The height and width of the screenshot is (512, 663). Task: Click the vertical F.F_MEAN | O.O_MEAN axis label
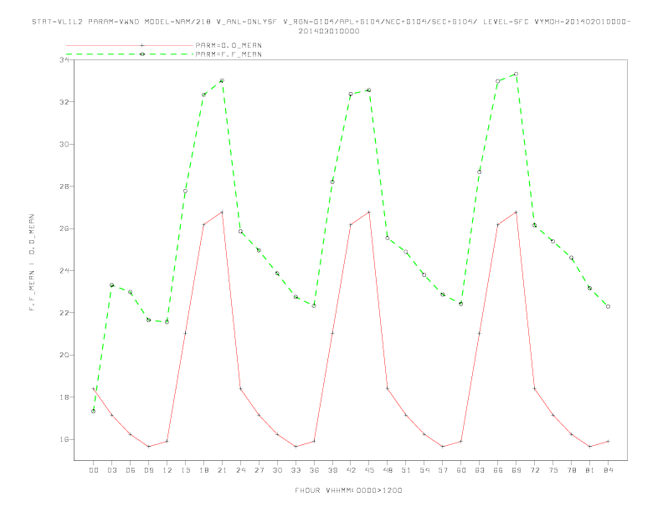click(x=32, y=263)
